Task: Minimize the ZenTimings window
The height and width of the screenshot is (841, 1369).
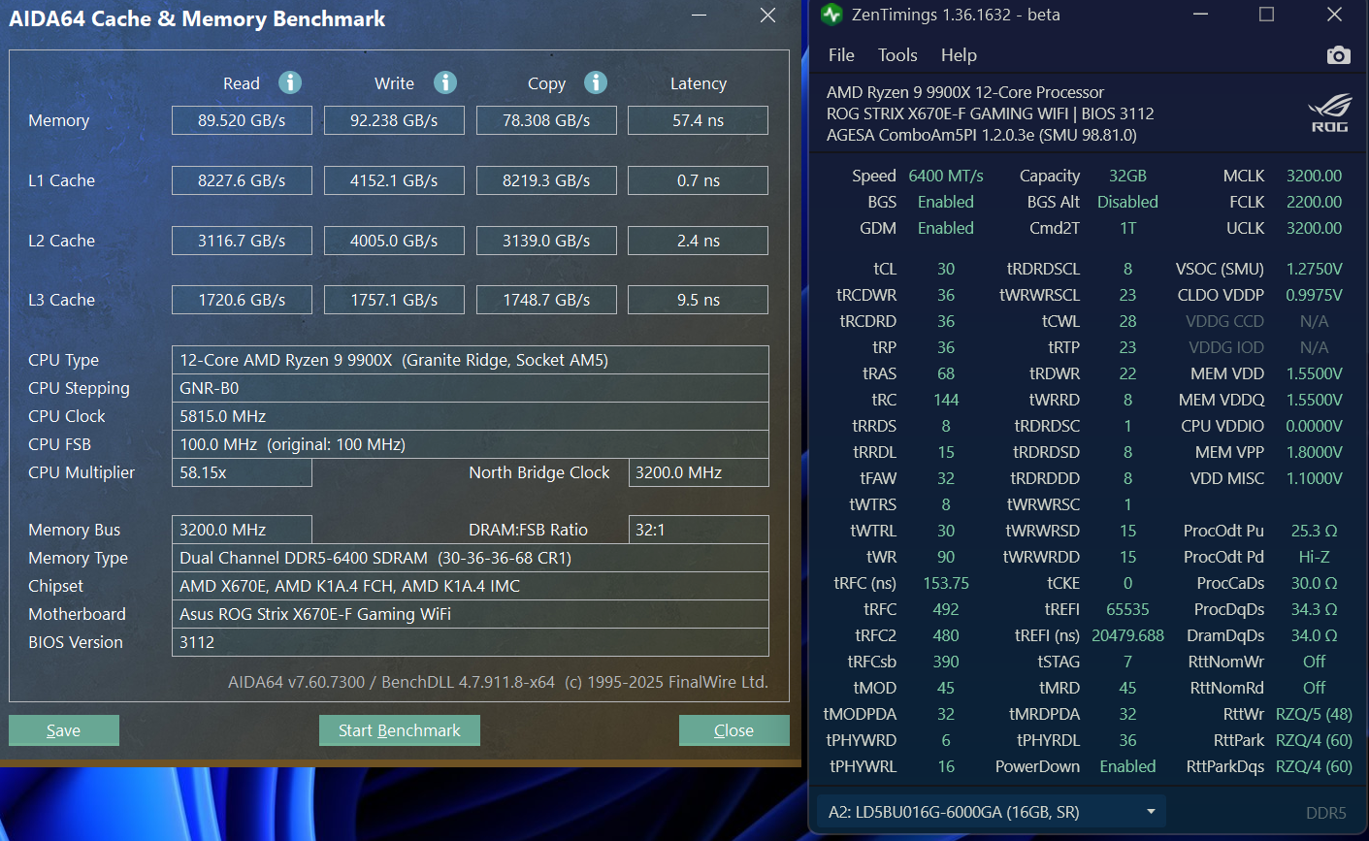Action: pyautogui.click(x=1201, y=15)
